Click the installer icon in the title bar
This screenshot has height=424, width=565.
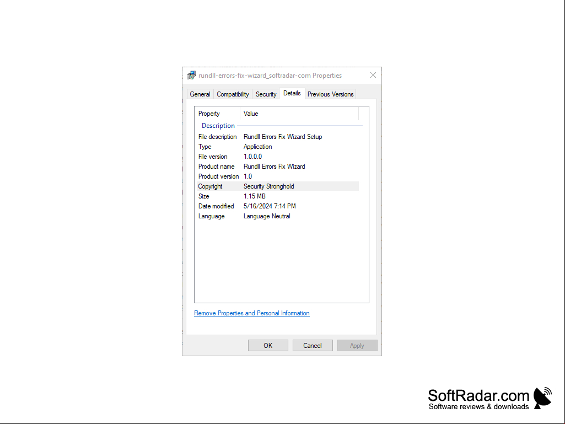tap(191, 76)
